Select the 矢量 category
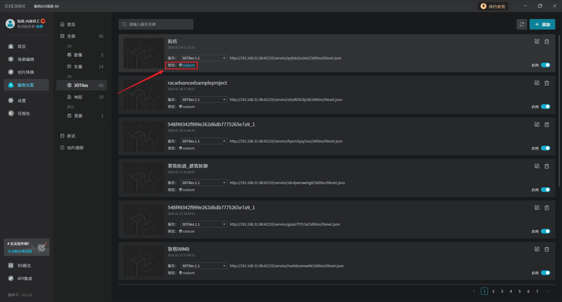Image resolution: width=562 pixels, height=302 pixels. [78, 67]
